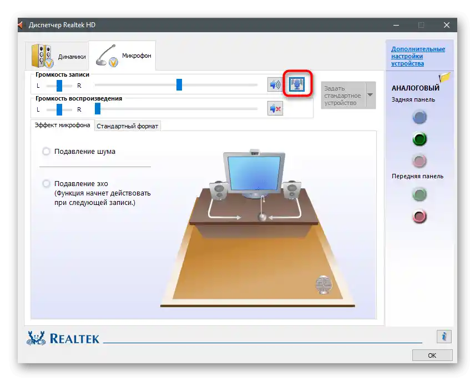Image resolution: width=475 pixels, height=381 pixels.
Task: Click the info icon above OK
Action: pyautogui.click(x=444, y=337)
